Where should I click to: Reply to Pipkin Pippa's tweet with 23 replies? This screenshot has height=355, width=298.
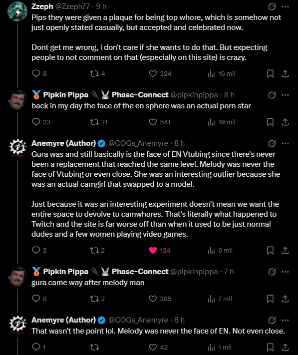coord(36,122)
